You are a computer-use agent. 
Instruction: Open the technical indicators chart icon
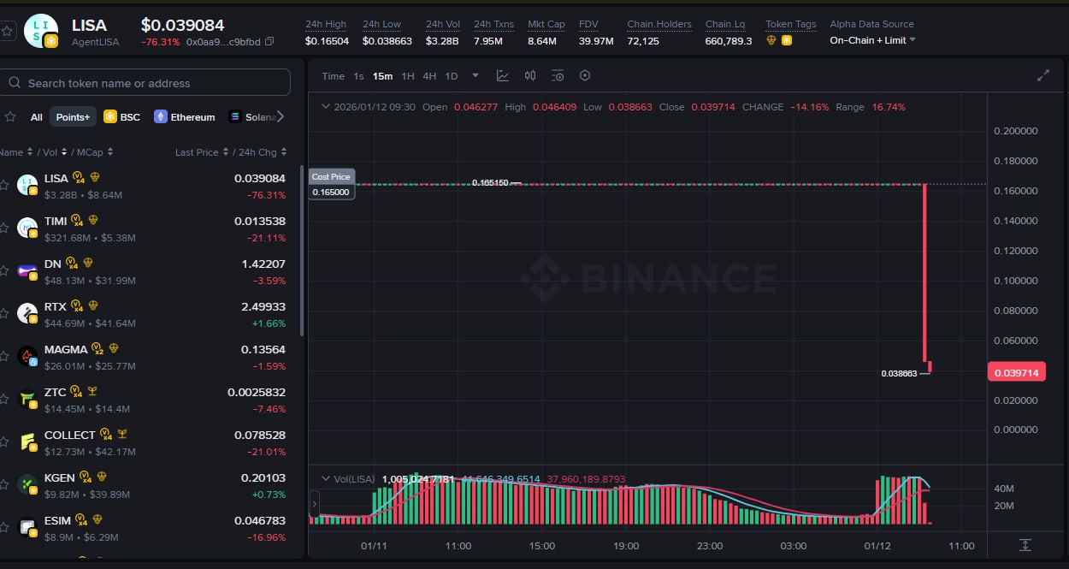[x=503, y=76]
